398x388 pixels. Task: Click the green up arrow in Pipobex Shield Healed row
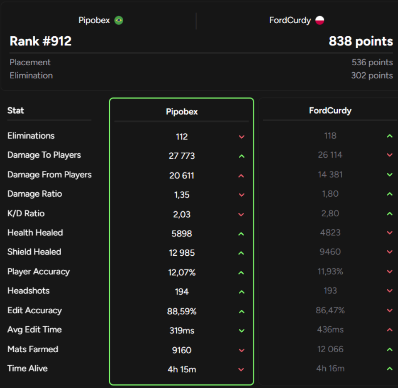[241, 253]
